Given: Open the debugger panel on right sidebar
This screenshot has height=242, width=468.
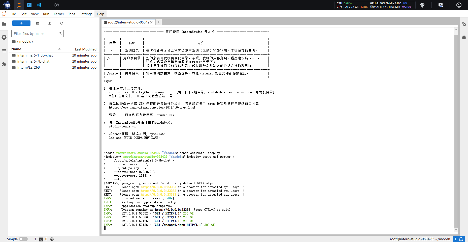Looking at the screenshot, I should point(464,37).
